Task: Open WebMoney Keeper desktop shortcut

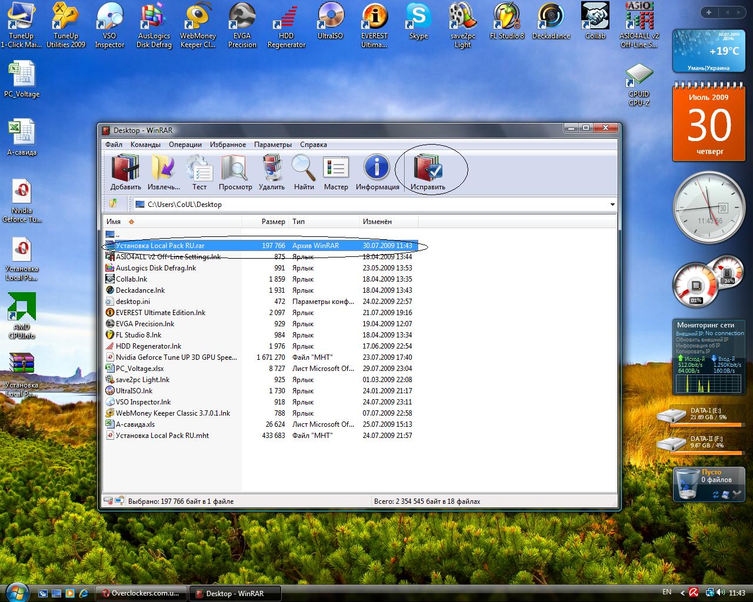Action: pyautogui.click(x=198, y=25)
